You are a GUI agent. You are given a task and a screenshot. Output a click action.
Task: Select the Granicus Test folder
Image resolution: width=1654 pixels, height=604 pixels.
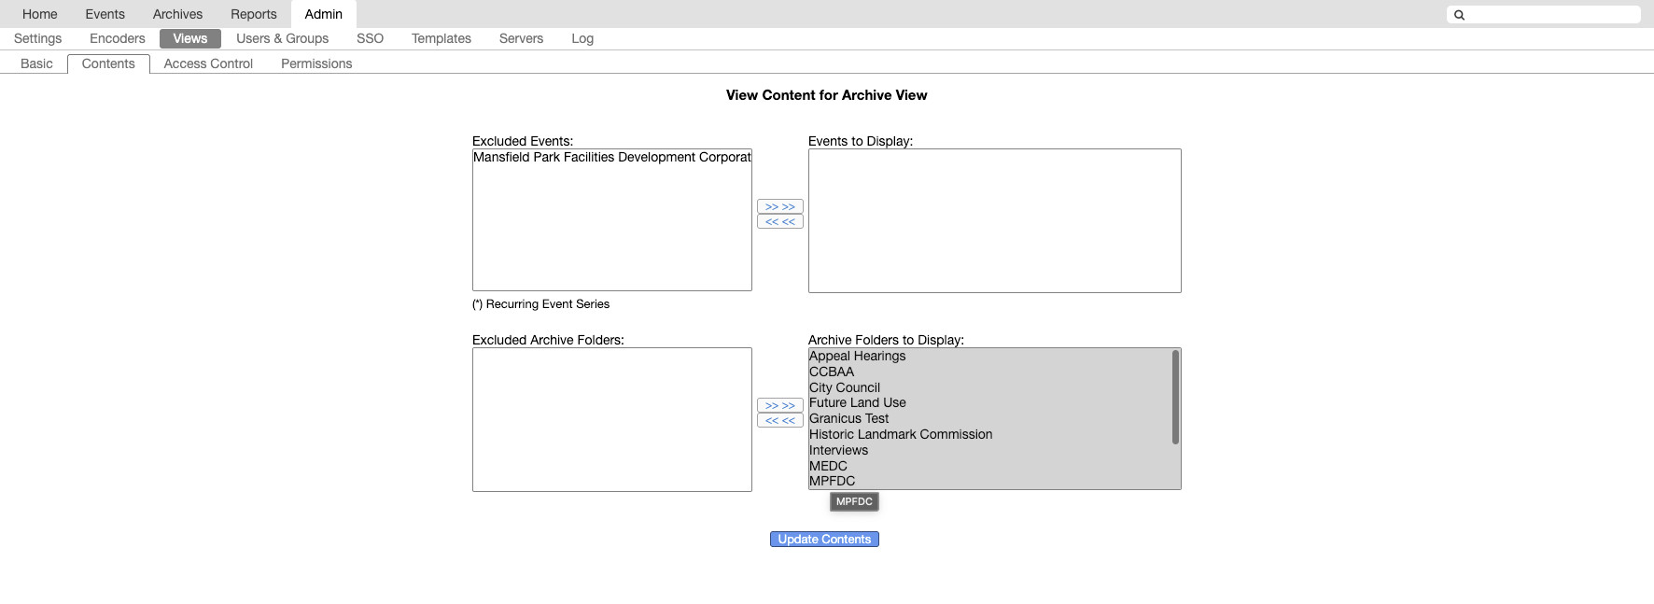tap(989, 418)
